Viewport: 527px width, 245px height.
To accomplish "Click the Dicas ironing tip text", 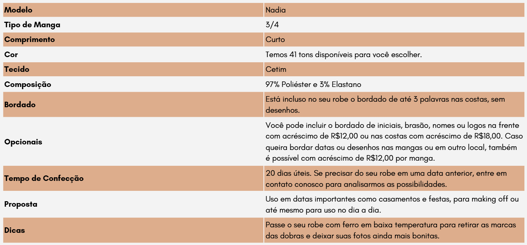I will tap(391, 230).
